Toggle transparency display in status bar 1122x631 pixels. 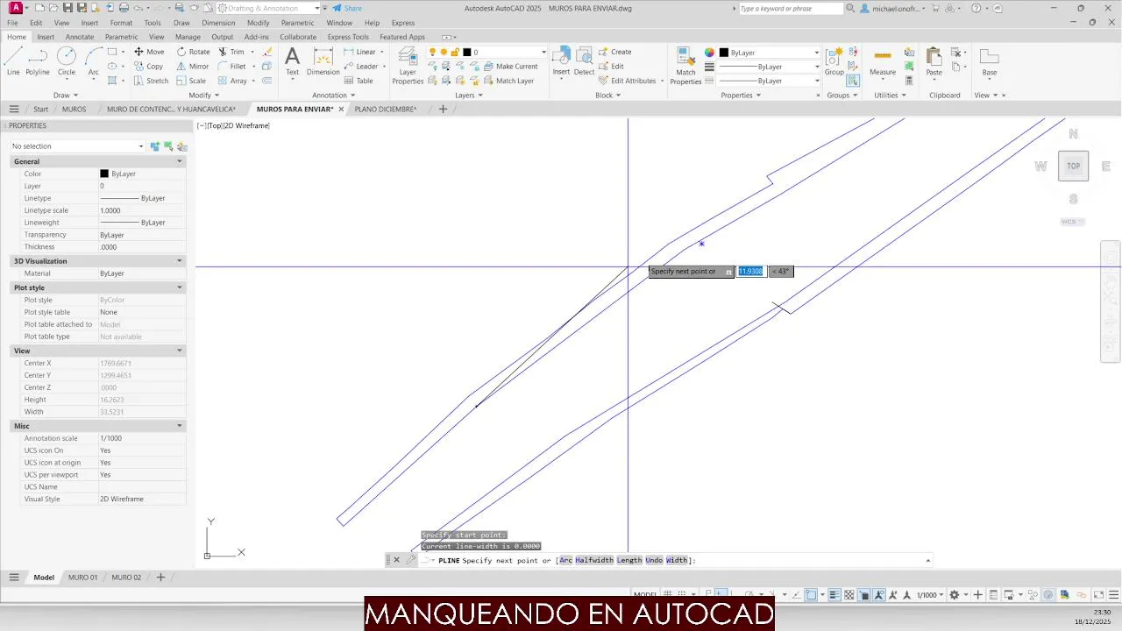[849, 595]
